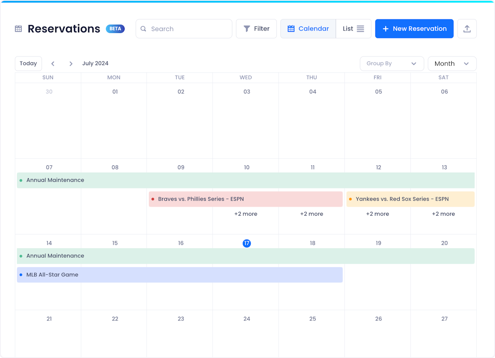Go to next month arrow

(71, 64)
